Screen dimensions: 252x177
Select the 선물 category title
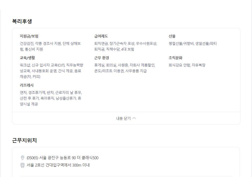[x=172, y=36]
